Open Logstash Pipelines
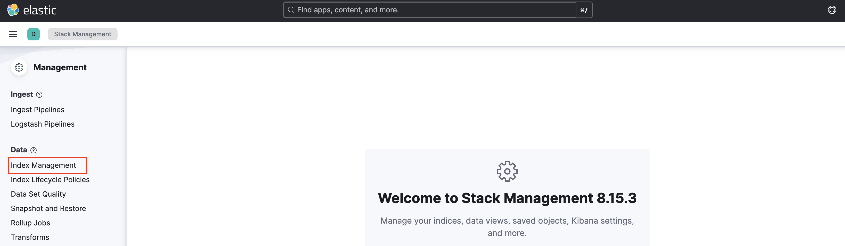 (43, 124)
